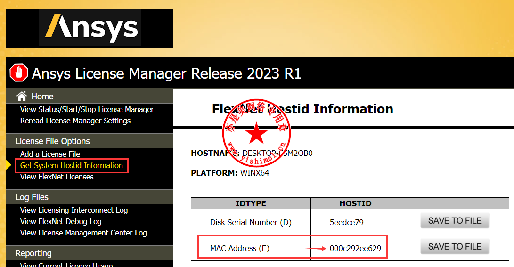Click the Log Files section header
Image resolution: width=514 pixels, height=267 pixels.
[90, 197]
